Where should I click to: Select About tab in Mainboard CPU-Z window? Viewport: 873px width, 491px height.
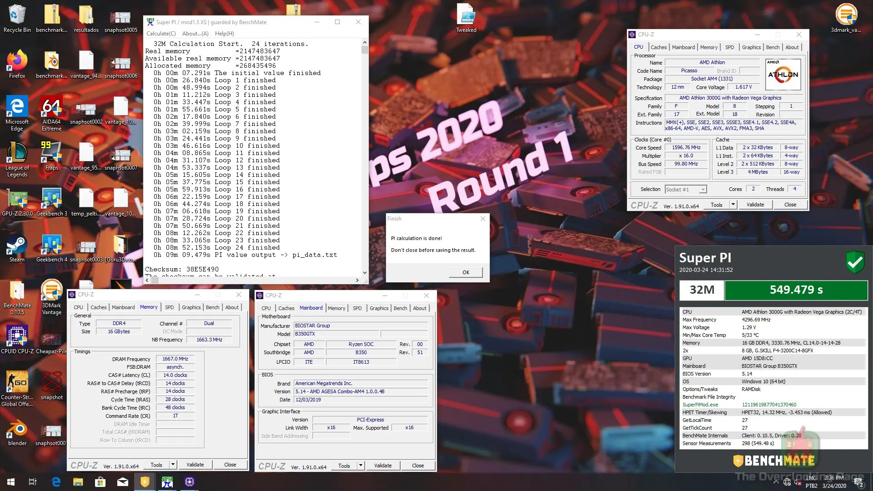coord(419,308)
